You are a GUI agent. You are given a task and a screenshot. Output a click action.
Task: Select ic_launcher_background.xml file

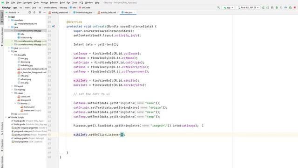32,69
